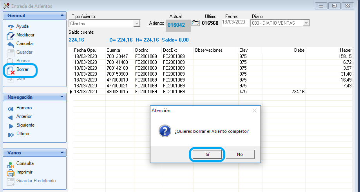Screen dimensions: 360x192
Task: Click the row indicator arrow for 430090015
Action: click(x=71, y=92)
